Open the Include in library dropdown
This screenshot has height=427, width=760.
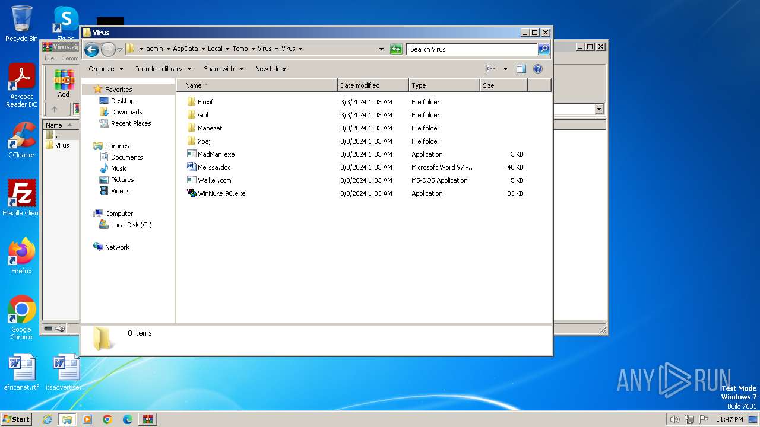tap(163, 69)
